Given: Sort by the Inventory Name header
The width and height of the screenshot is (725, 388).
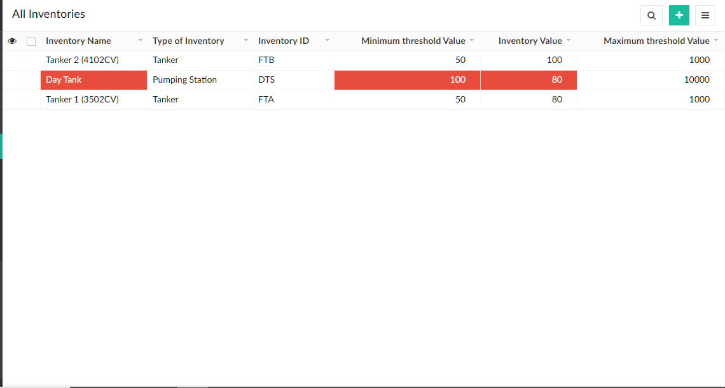Looking at the screenshot, I should click(x=78, y=41).
